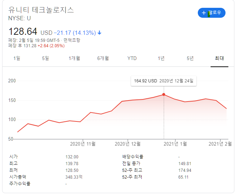Click the 팔로우 follow button
Viewport: 239px width, 196px height.
click(211, 13)
